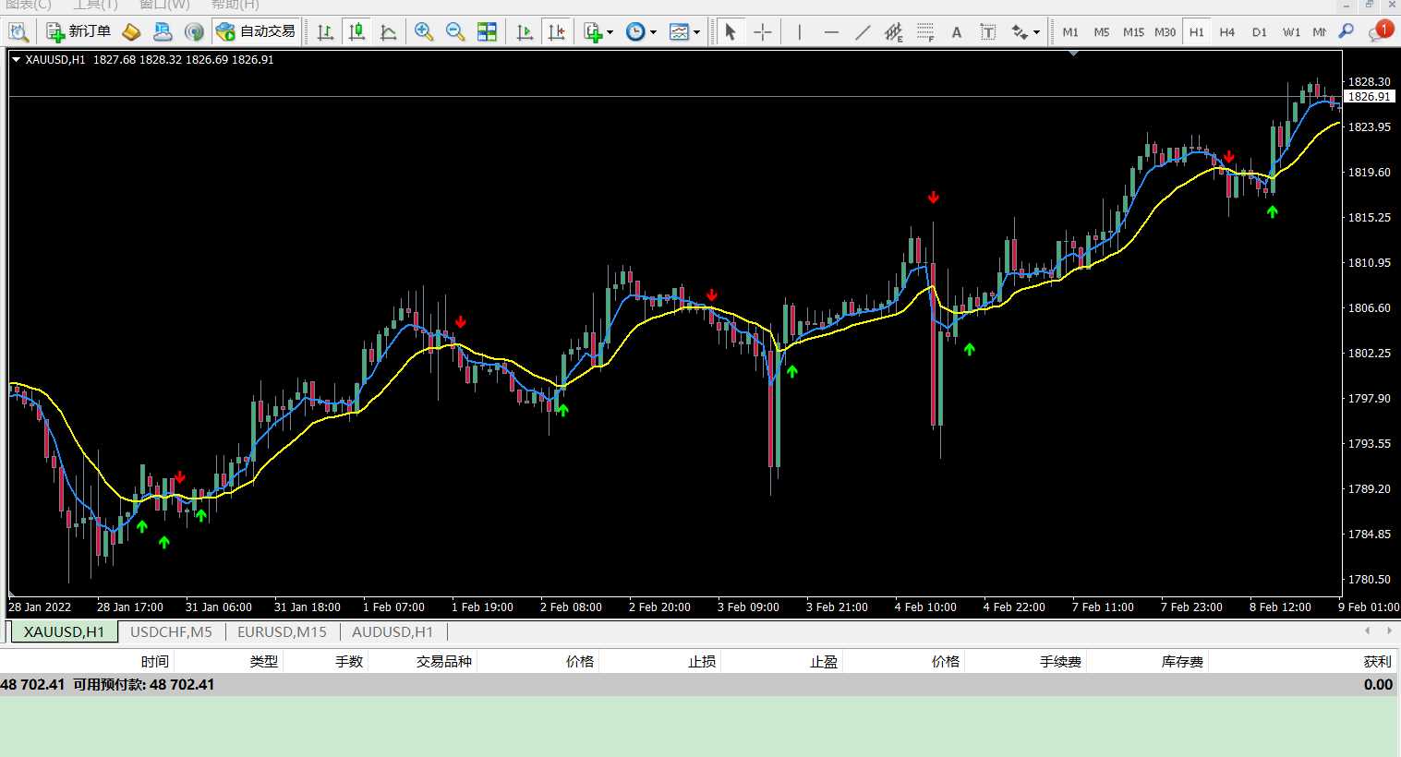Screen dimensions: 1401x757
Task: Expand the indicators list dropdown arrow
Action: (x=610, y=32)
